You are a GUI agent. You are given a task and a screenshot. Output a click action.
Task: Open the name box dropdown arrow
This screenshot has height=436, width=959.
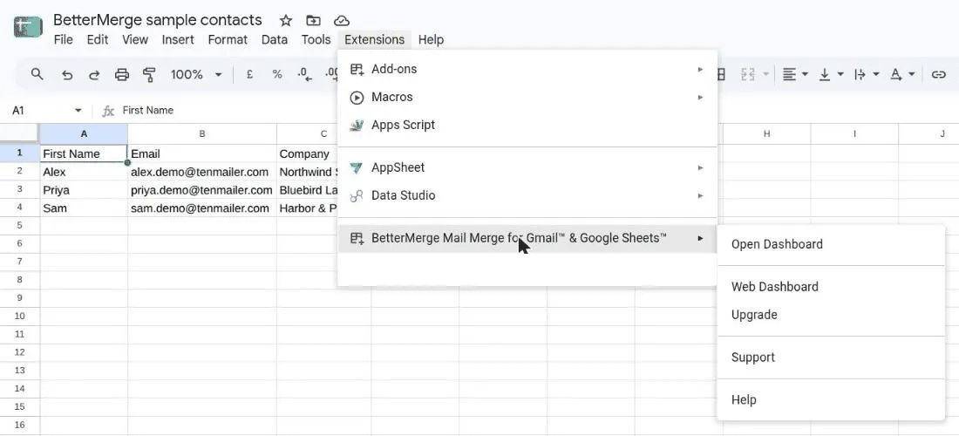click(x=78, y=111)
